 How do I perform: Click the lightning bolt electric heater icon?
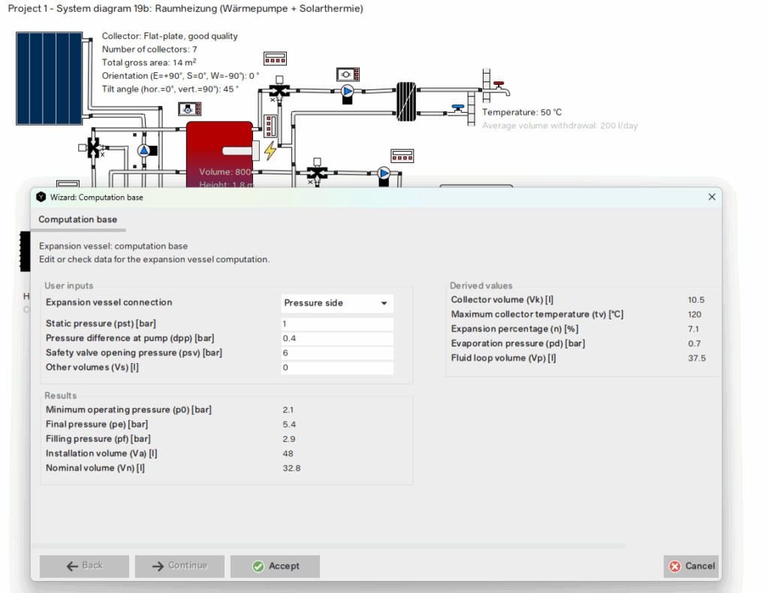coord(269,151)
